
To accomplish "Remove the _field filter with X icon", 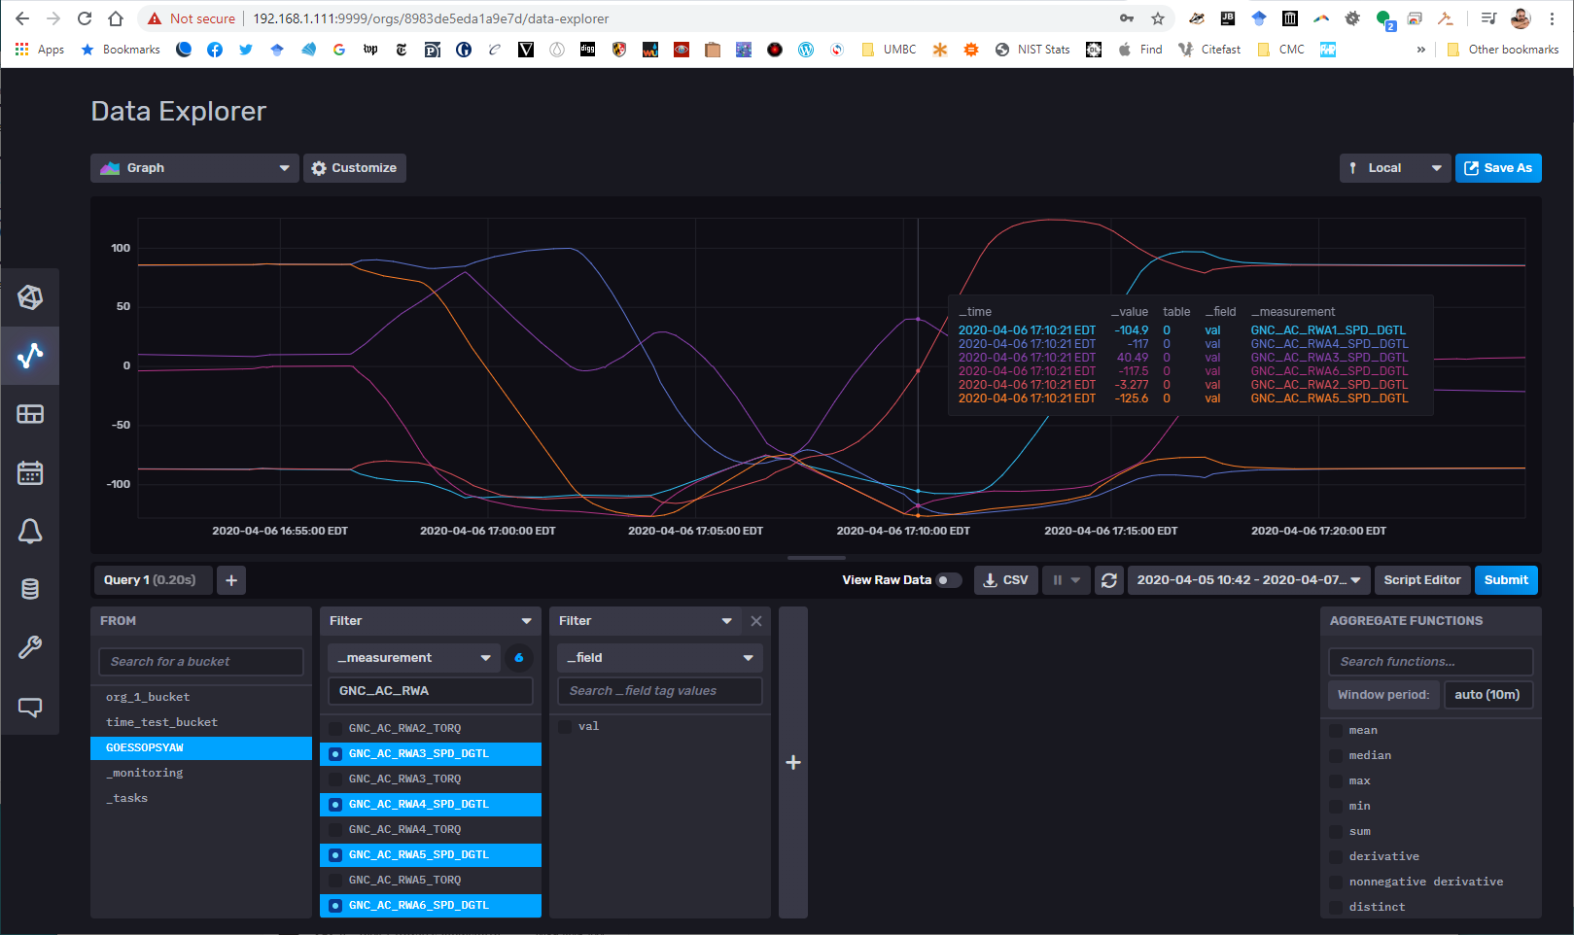I will (756, 621).
